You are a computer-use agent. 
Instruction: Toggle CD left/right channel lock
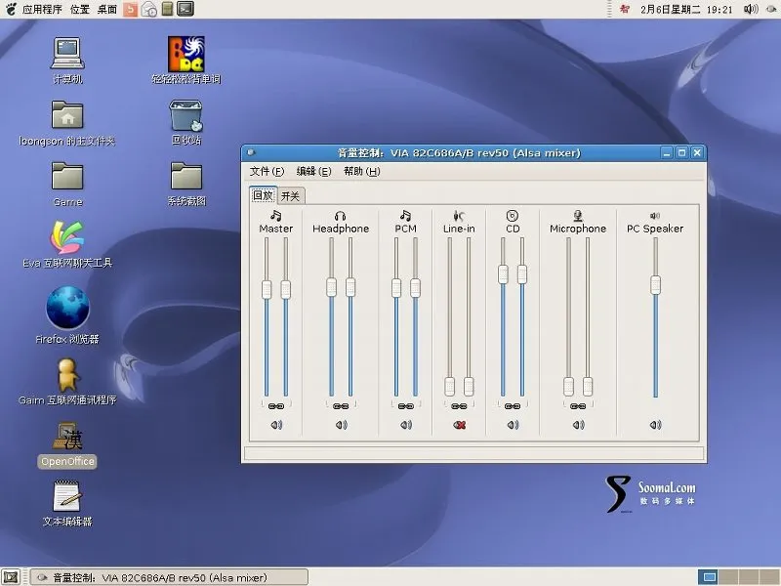pyautogui.click(x=513, y=406)
